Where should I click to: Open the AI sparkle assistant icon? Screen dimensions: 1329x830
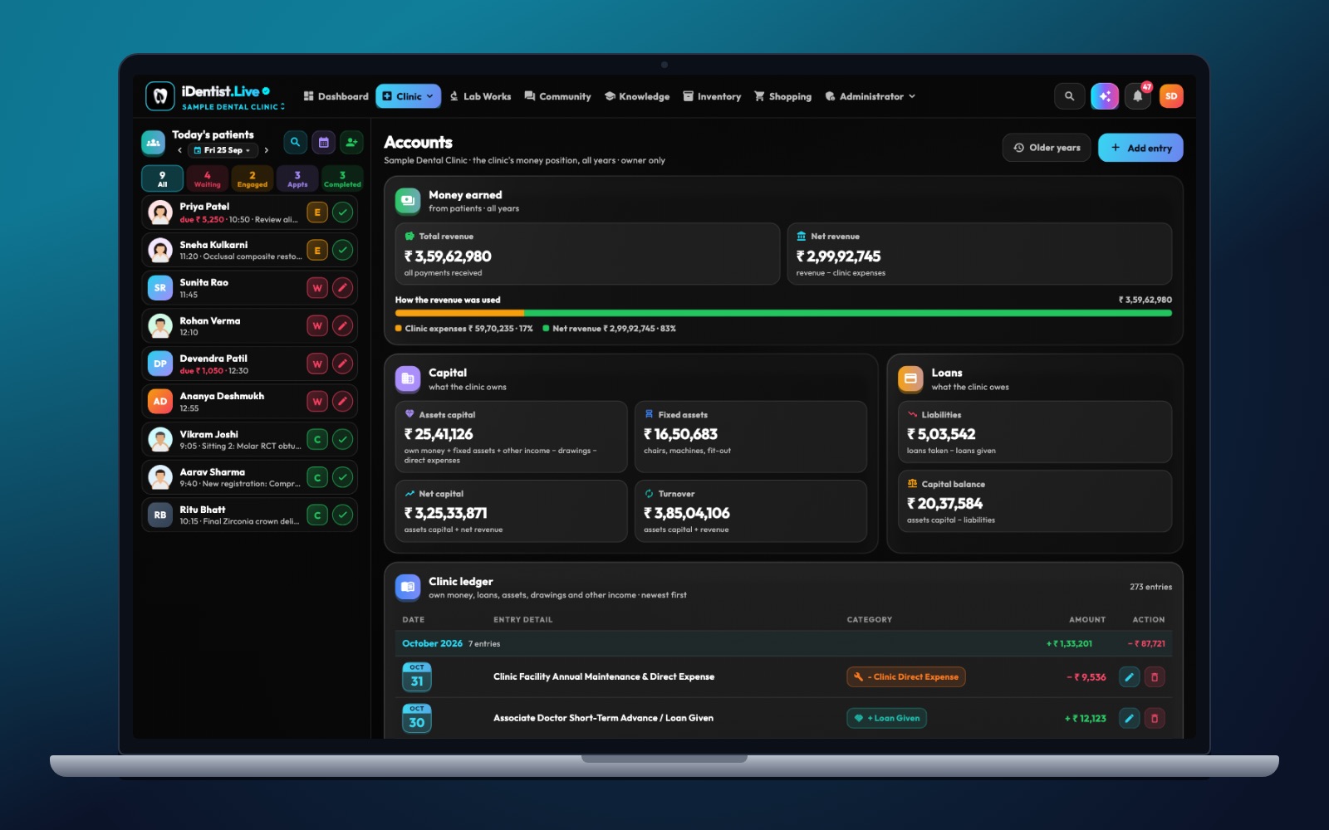[x=1105, y=96]
